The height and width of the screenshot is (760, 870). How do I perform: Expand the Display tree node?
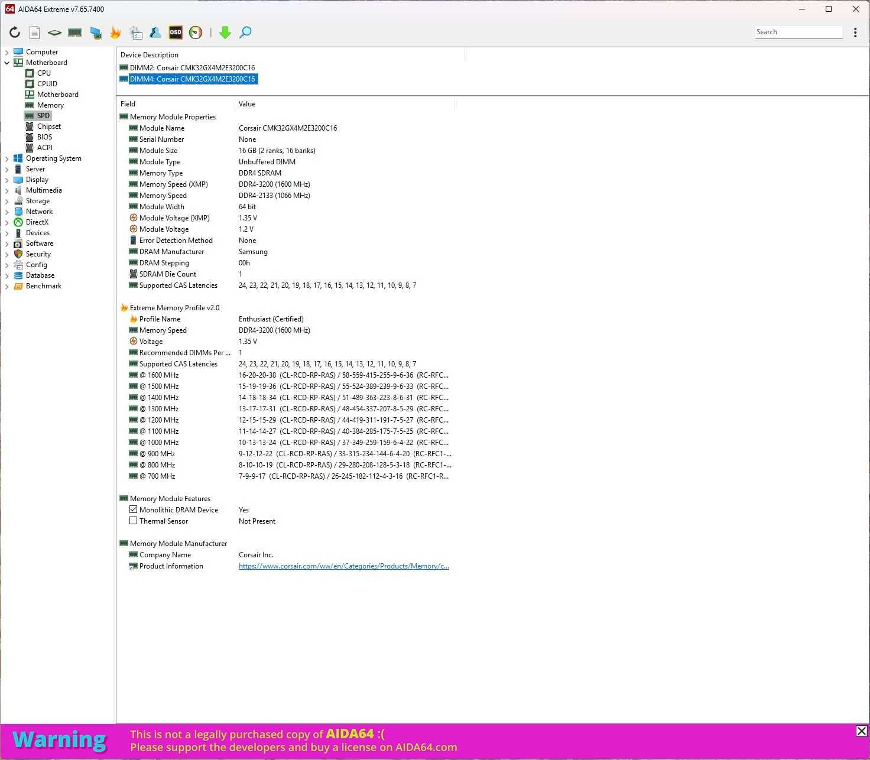click(7, 180)
